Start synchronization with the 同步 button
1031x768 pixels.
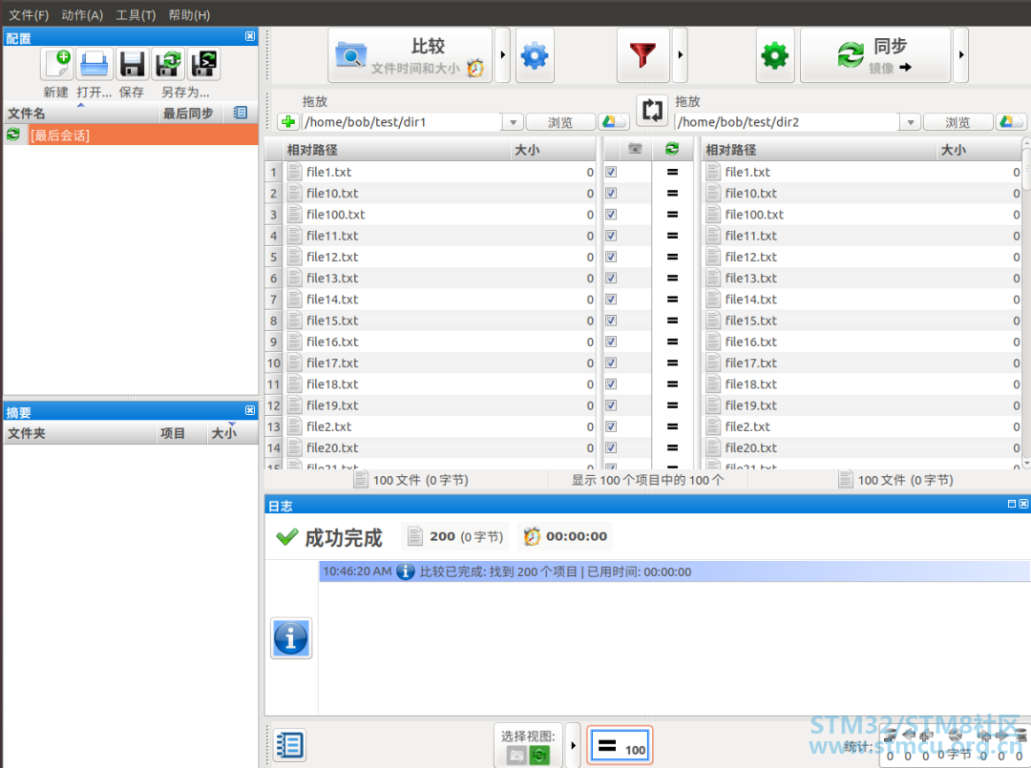coord(875,55)
